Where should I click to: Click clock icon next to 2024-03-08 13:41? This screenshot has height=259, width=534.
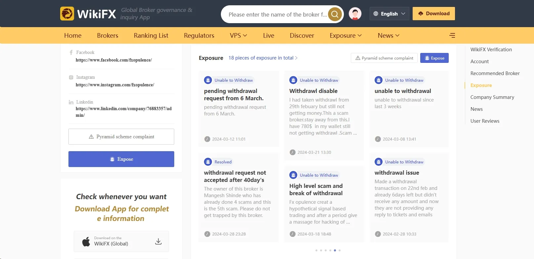378,139
